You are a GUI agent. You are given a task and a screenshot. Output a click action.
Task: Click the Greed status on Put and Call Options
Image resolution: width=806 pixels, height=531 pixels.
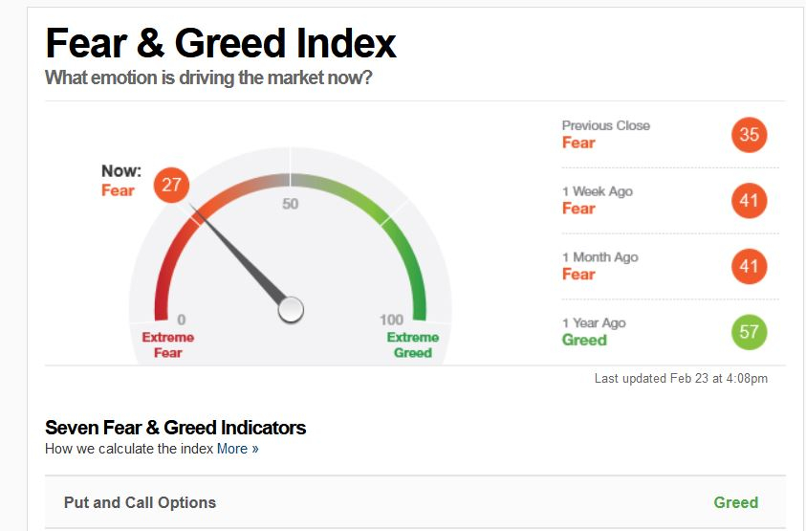[x=735, y=502]
